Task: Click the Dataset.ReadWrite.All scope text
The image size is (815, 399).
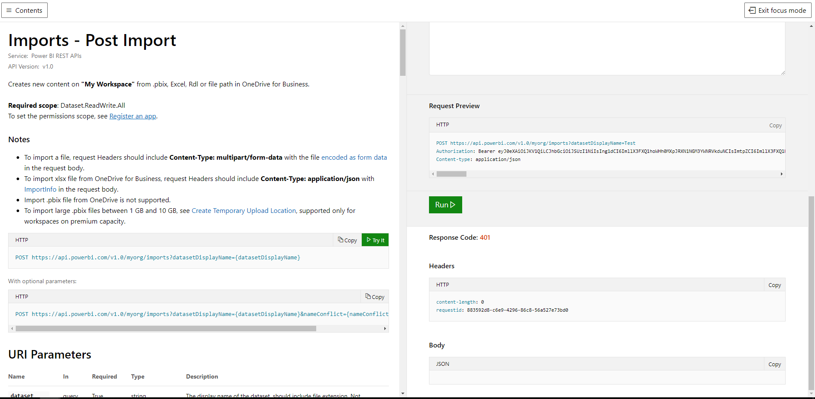Action: pos(93,106)
